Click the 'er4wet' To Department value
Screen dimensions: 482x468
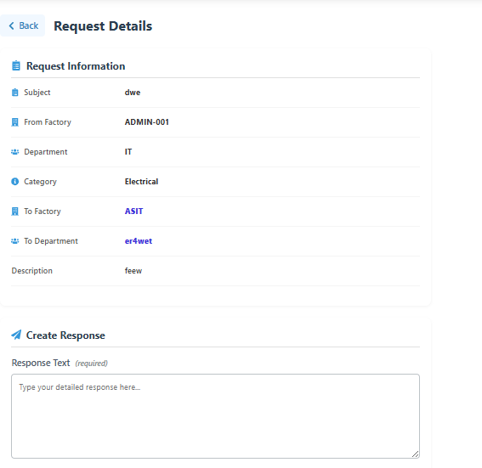click(x=139, y=241)
